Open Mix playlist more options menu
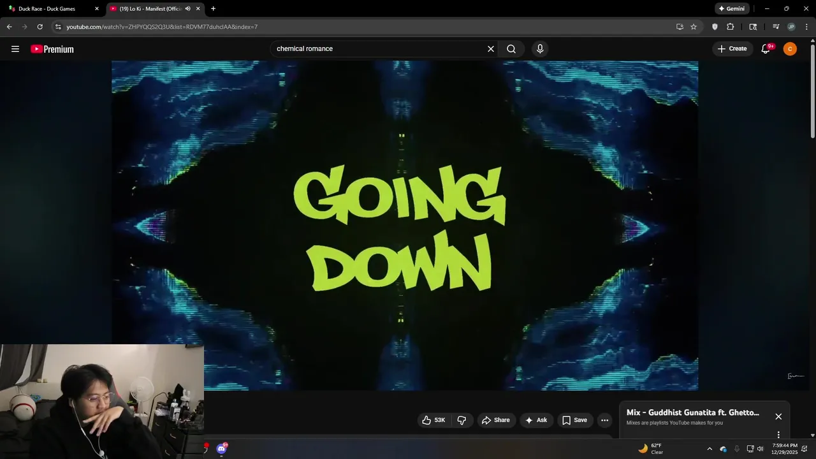 778,435
